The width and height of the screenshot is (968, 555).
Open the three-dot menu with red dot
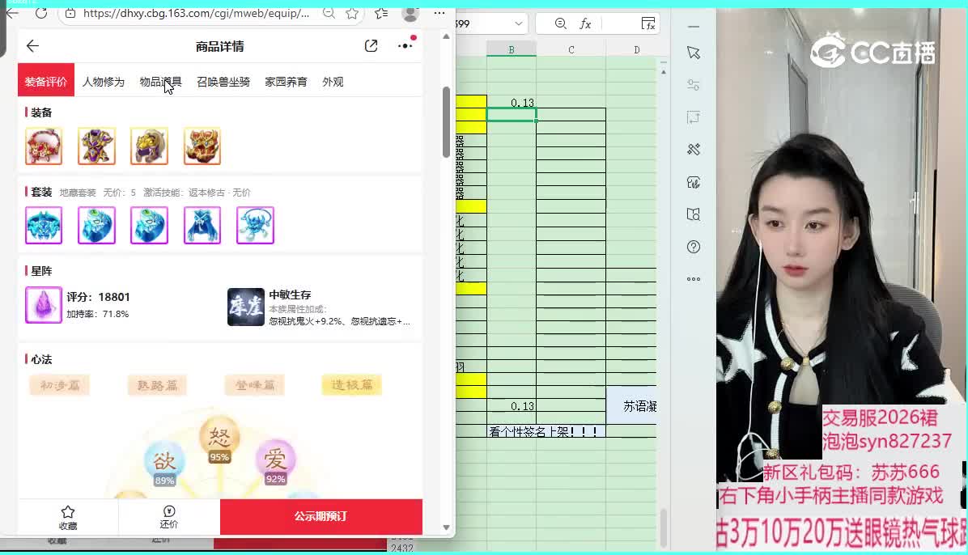405,45
